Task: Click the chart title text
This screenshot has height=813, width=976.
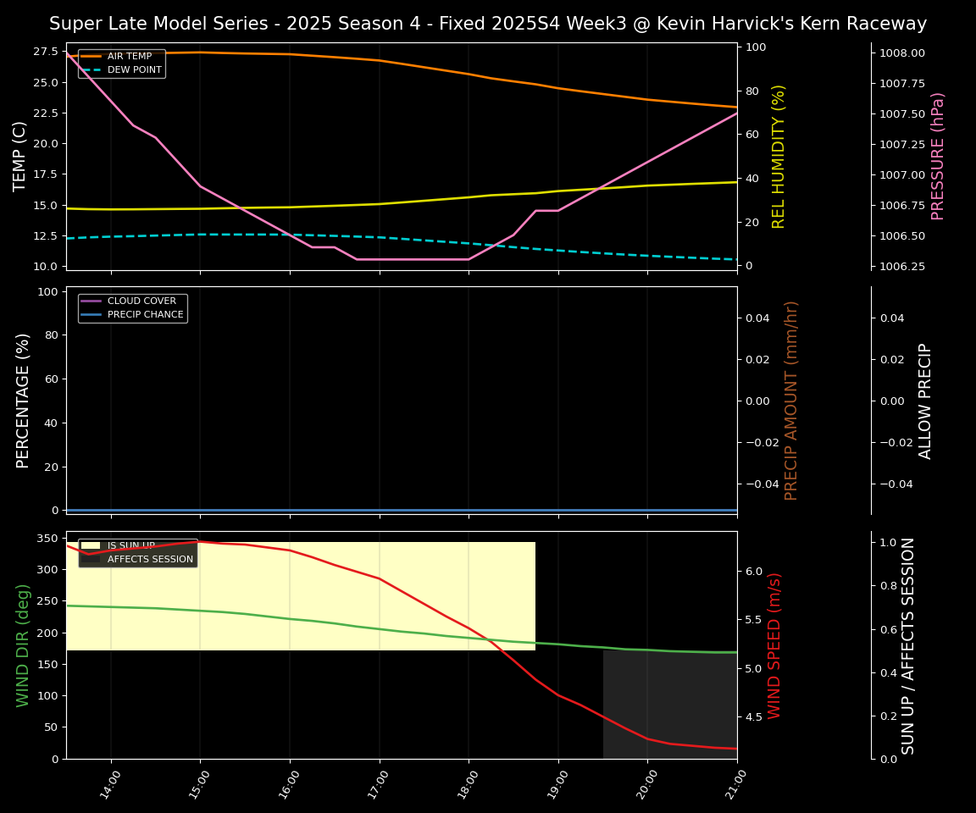Action: 488,24
